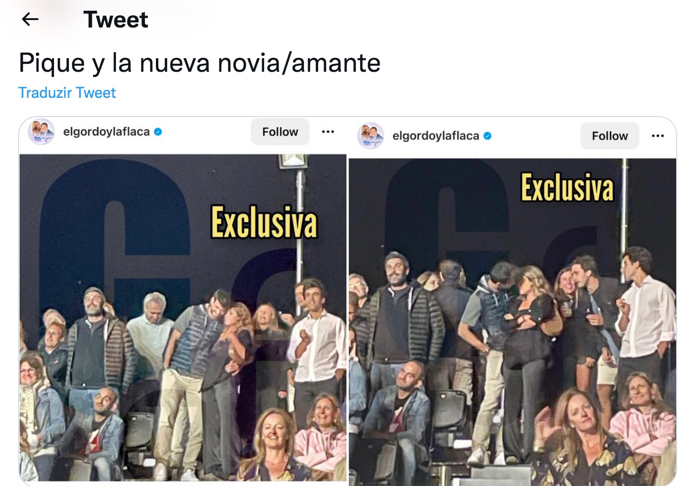Follow elgordoylaflaca in the left post
The image size is (678, 486).
click(x=280, y=132)
